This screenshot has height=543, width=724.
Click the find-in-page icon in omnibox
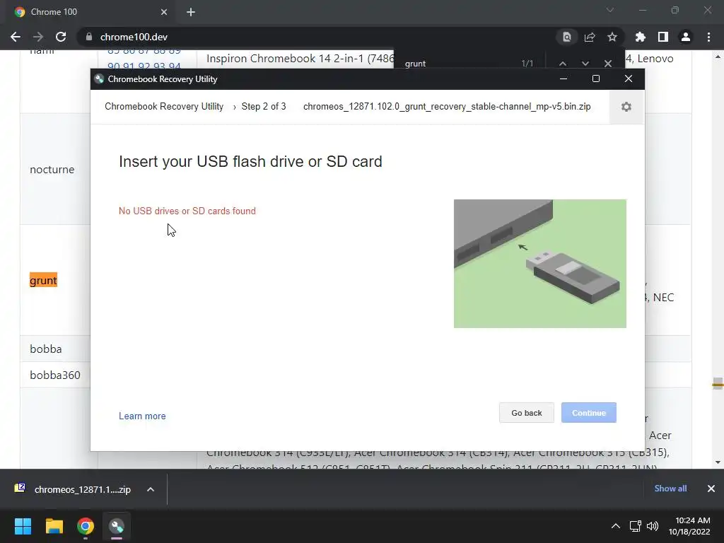tap(566, 37)
